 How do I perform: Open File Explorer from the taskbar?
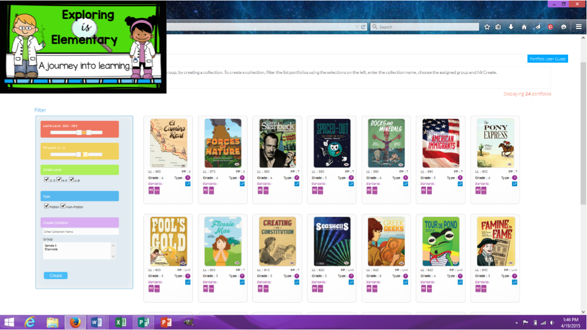click(x=53, y=322)
